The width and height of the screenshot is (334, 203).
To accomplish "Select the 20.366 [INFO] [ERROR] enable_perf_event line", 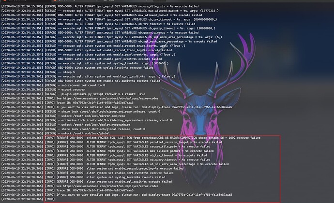I will (x=87, y=173).
